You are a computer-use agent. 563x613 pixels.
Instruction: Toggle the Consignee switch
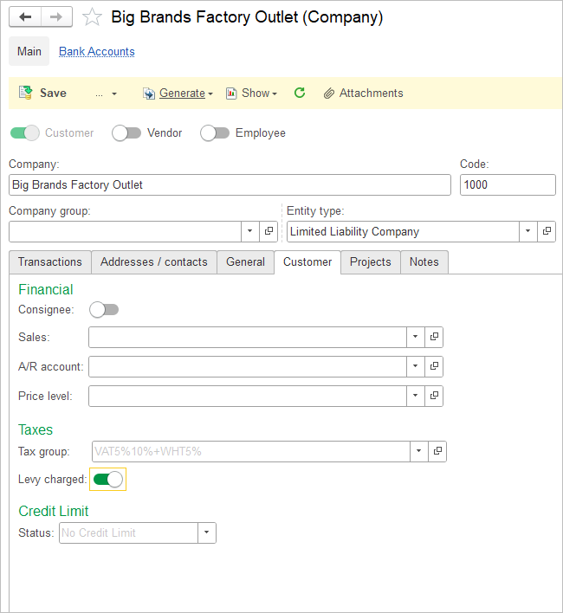coord(104,309)
